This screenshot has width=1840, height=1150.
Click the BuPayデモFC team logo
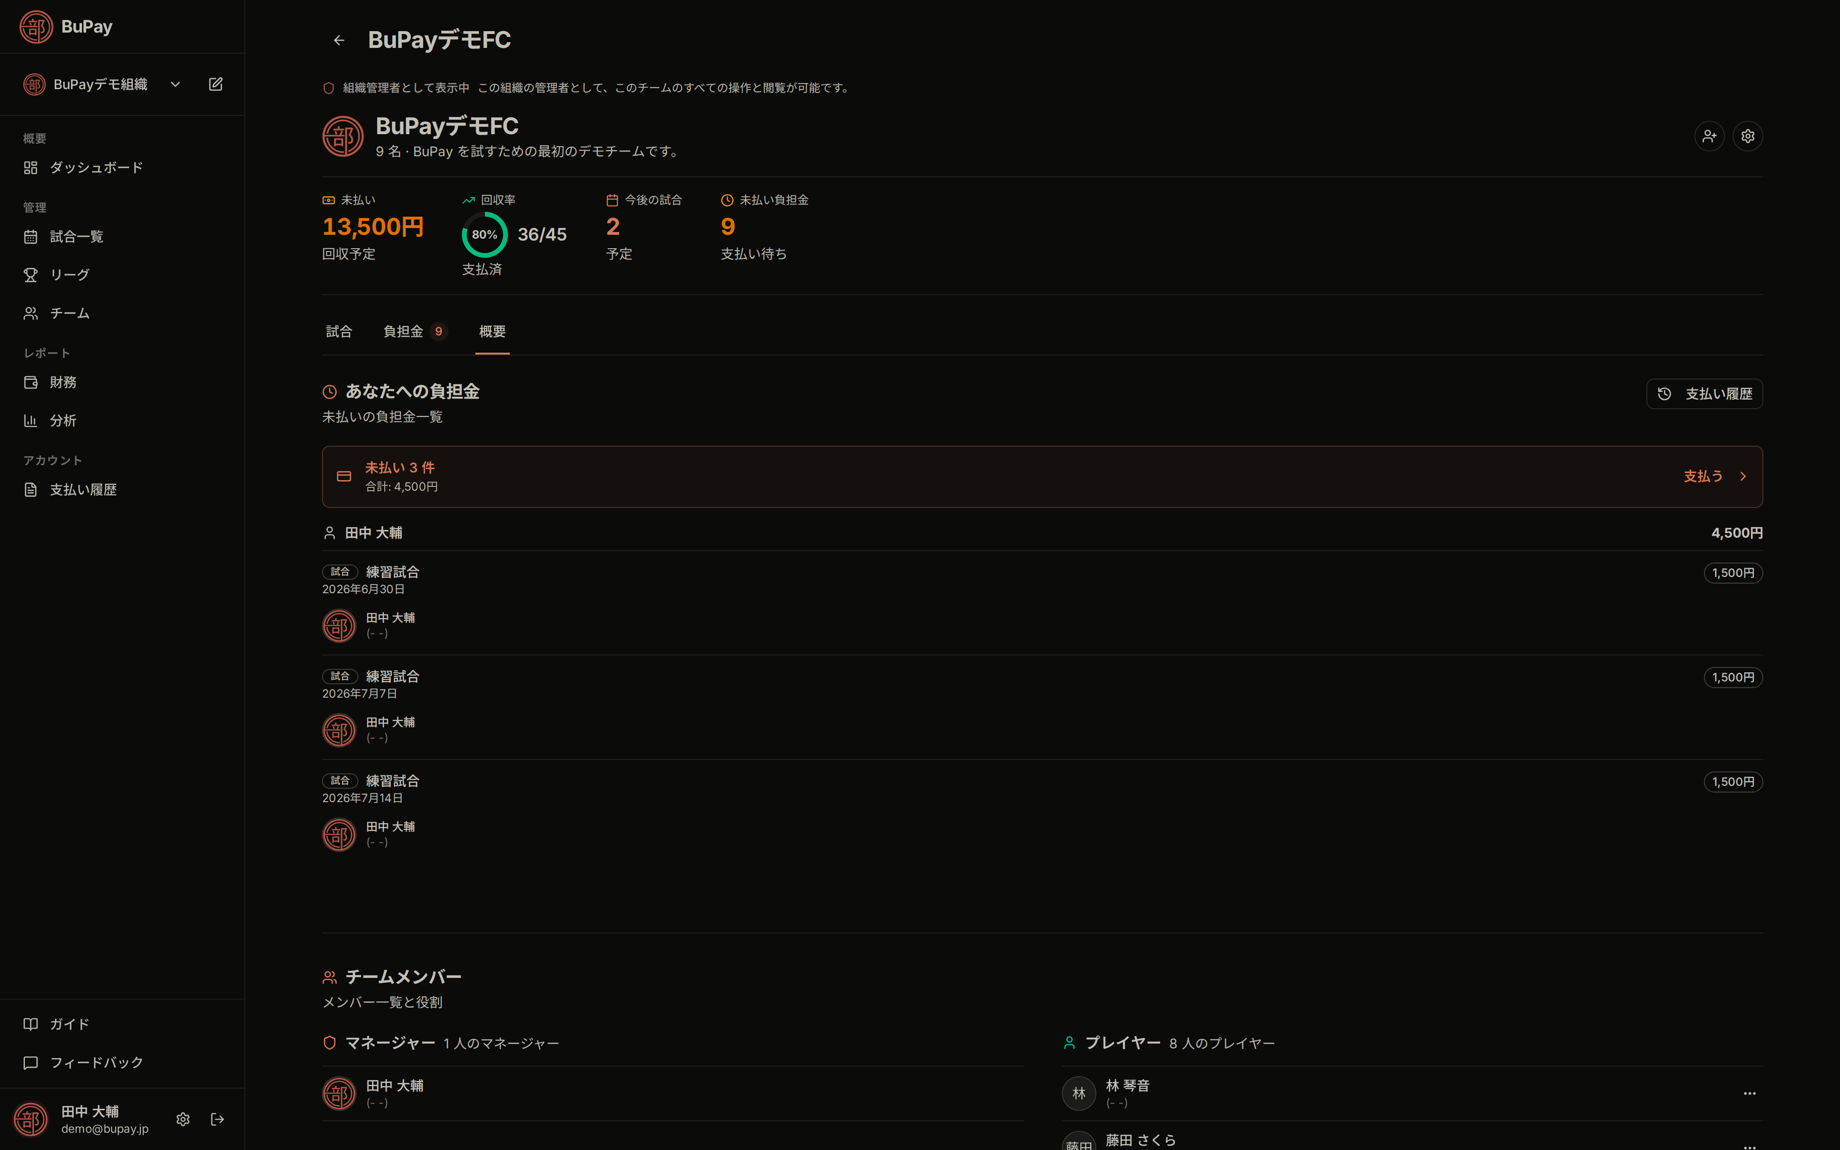click(343, 136)
